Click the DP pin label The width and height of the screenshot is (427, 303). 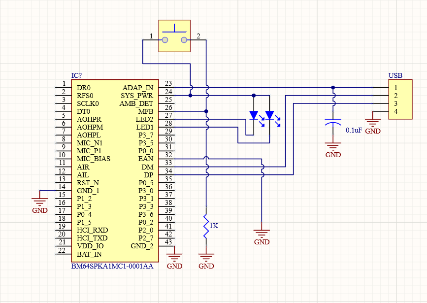click(x=149, y=175)
